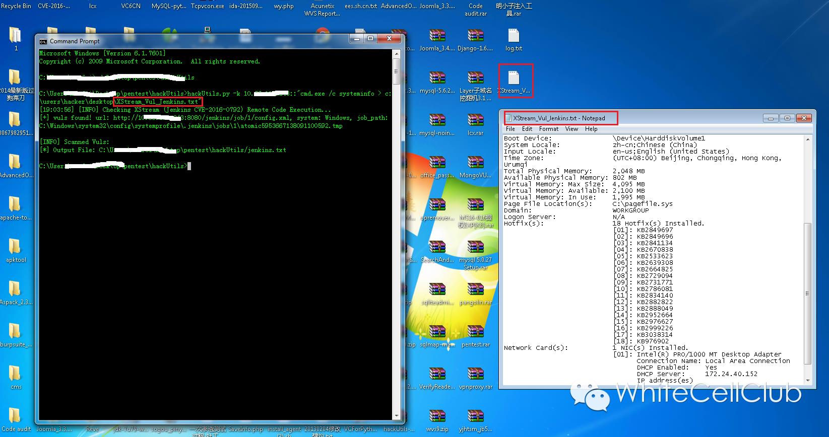The width and height of the screenshot is (829, 437).
Task: Click the ees.sh.cn.txt desktop label
Action: (x=360, y=6)
